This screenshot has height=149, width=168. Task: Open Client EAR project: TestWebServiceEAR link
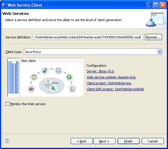[115, 89]
